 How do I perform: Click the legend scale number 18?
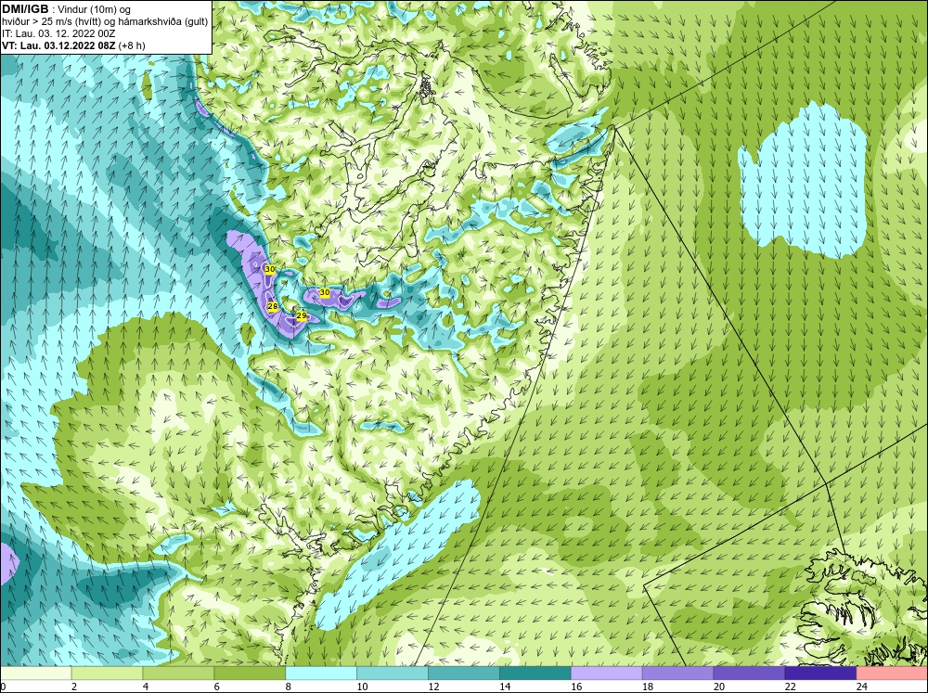(x=648, y=687)
